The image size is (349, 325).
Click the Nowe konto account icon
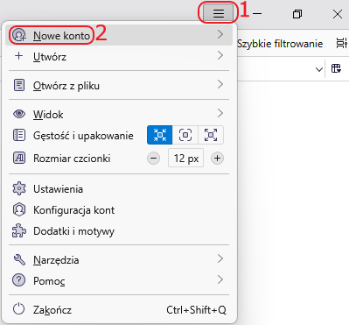click(19, 35)
